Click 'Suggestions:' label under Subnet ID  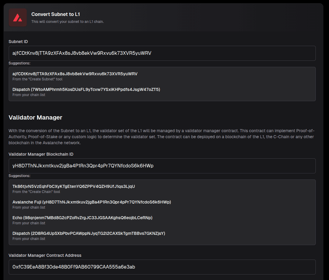20,63
